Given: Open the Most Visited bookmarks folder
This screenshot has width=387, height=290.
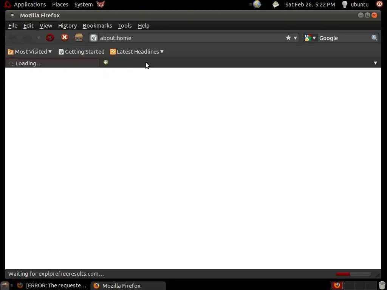Looking at the screenshot, I should pos(30,52).
